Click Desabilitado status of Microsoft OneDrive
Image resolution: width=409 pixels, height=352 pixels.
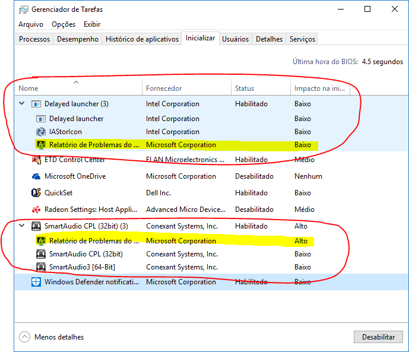254,176
